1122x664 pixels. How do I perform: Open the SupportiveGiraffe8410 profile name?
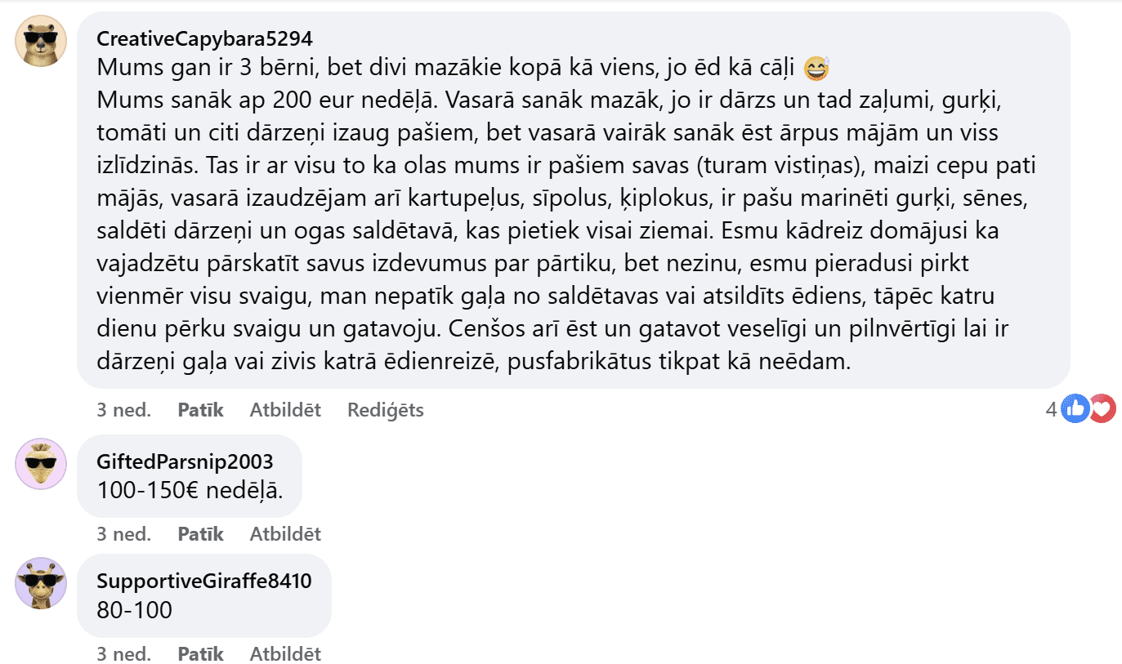pos(204,582)
